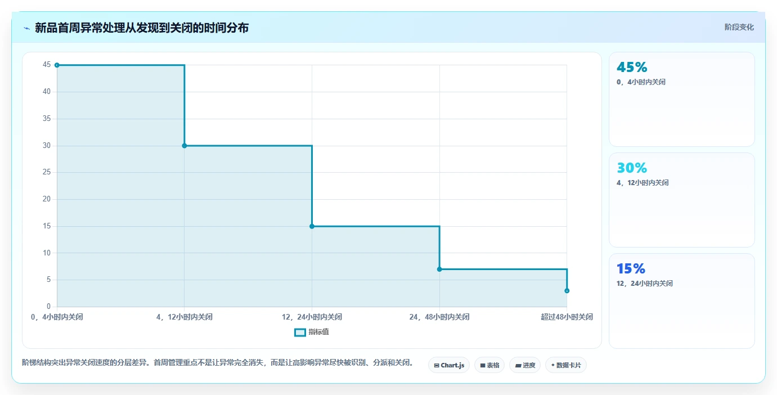Screen dimensions: 777x395
Task: Click the description text below the chart
Action: (x=218, y=362)
